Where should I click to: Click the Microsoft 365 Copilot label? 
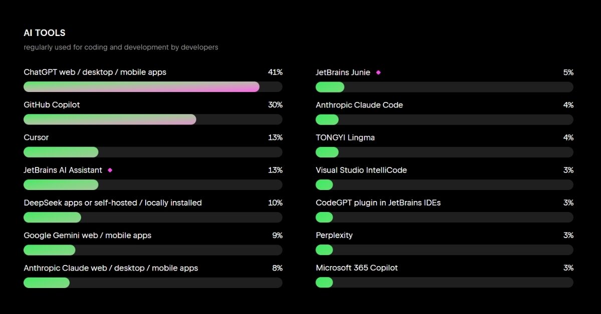point(357,268)
